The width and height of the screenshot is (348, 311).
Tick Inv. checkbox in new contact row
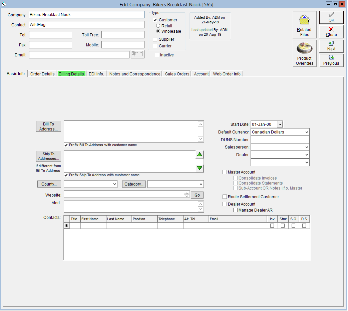(x=272, y=226)
